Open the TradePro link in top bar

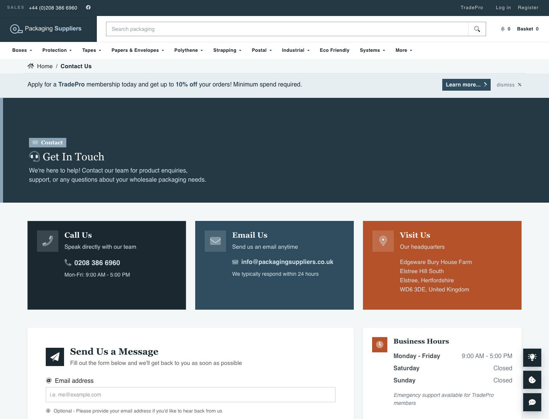click(x=472, y=8)
